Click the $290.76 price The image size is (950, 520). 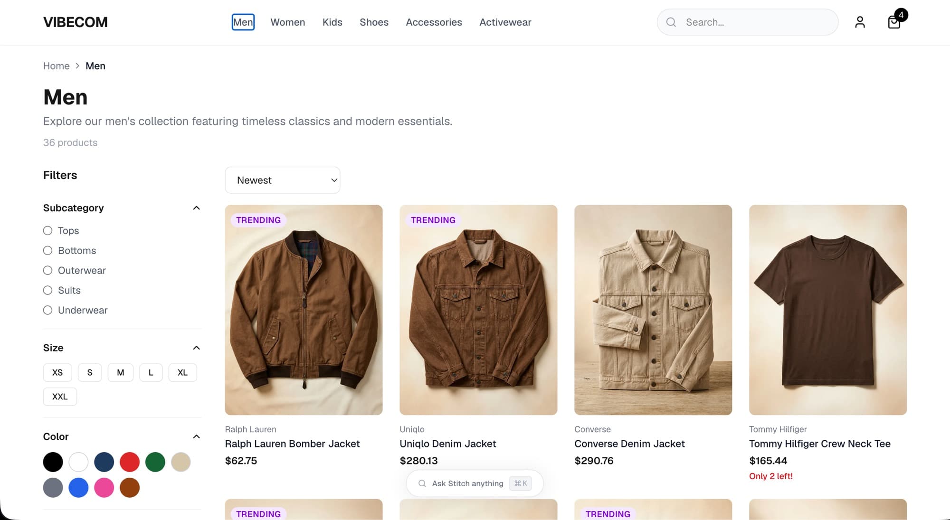click(x=594, y=461)
